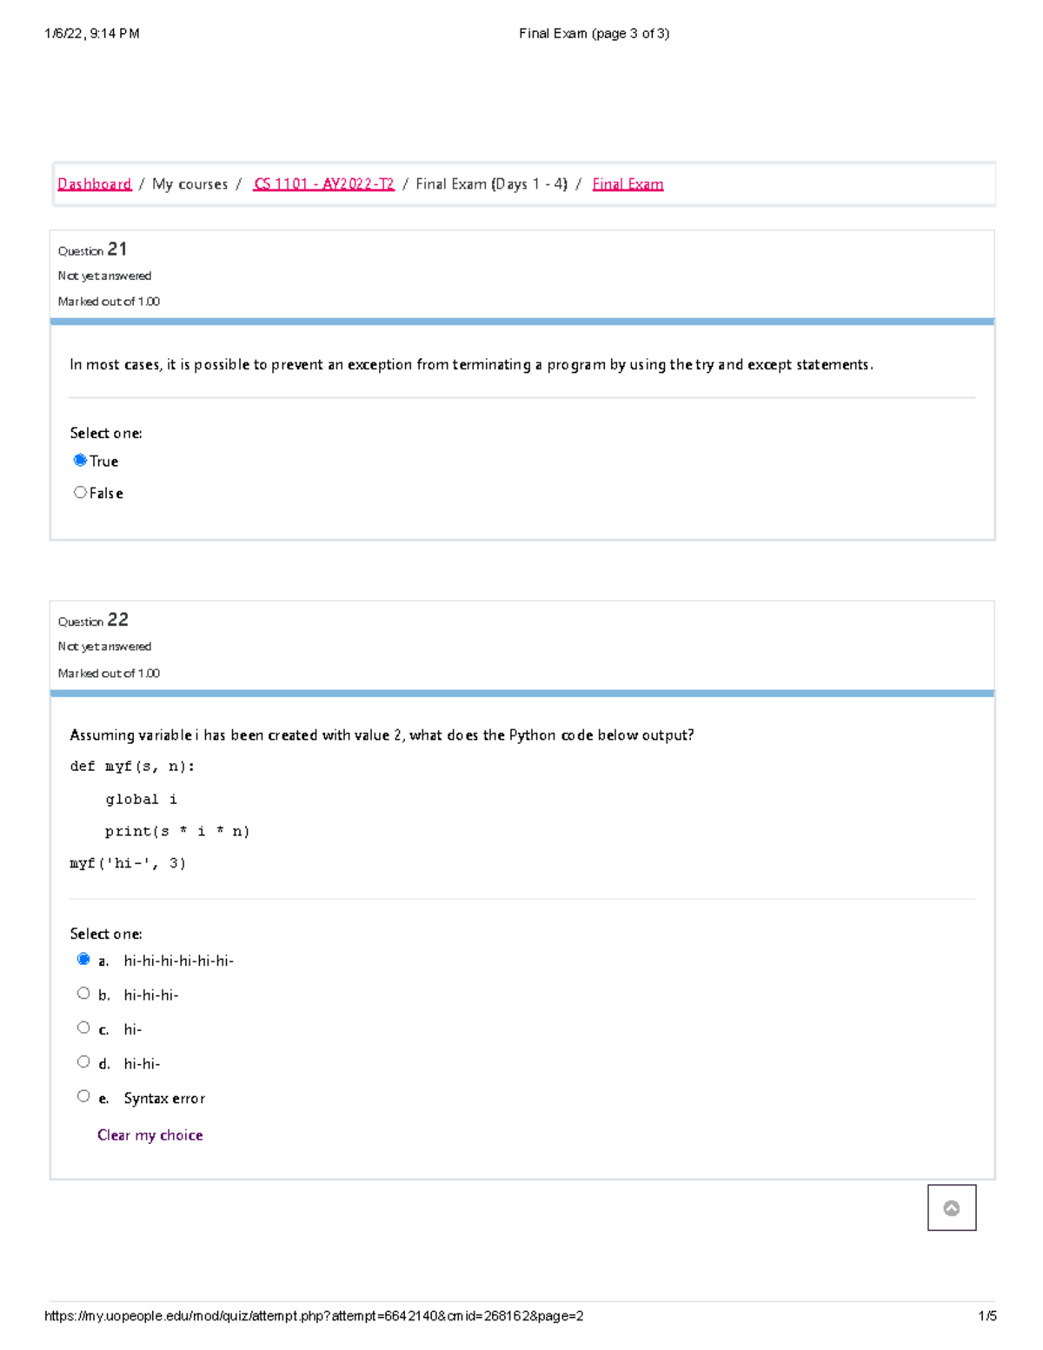Screen dimensions: 1043x1350
Task: Click the scroll-to-top arrow icon
Action: 952,1209
